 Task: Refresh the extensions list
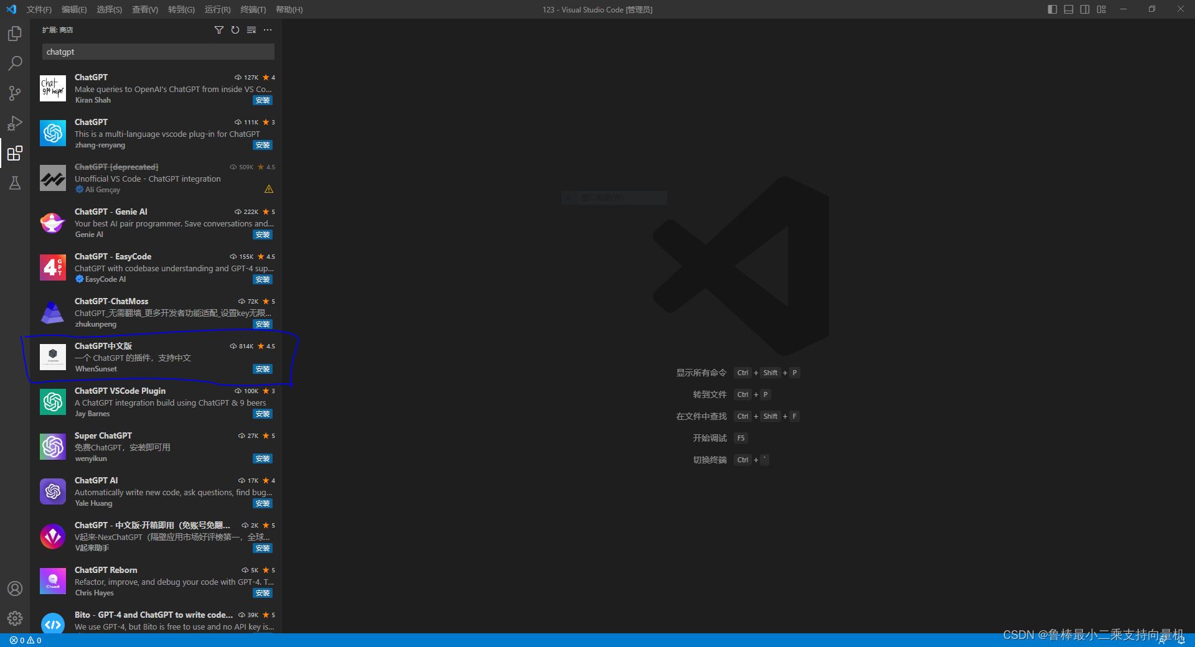pos(235,30)
